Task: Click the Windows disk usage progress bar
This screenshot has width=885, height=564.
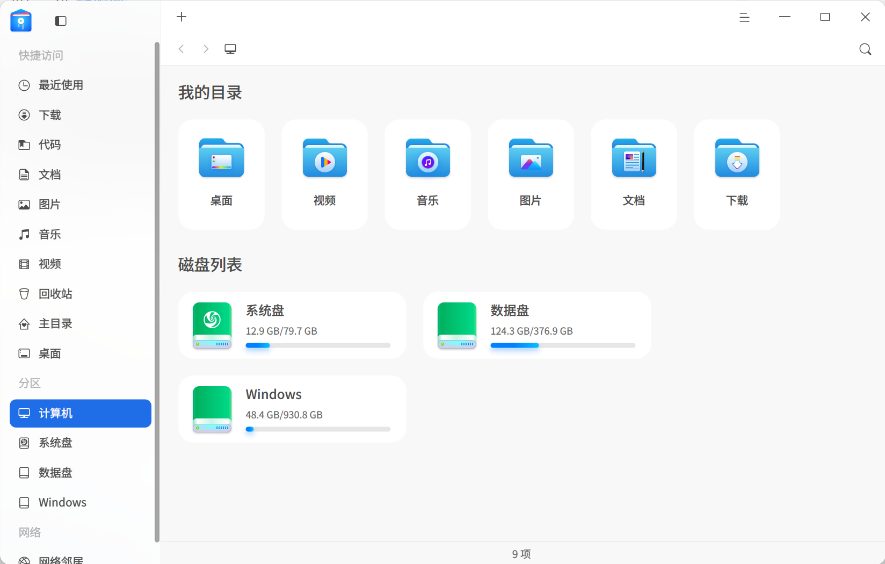Action: 318,429
